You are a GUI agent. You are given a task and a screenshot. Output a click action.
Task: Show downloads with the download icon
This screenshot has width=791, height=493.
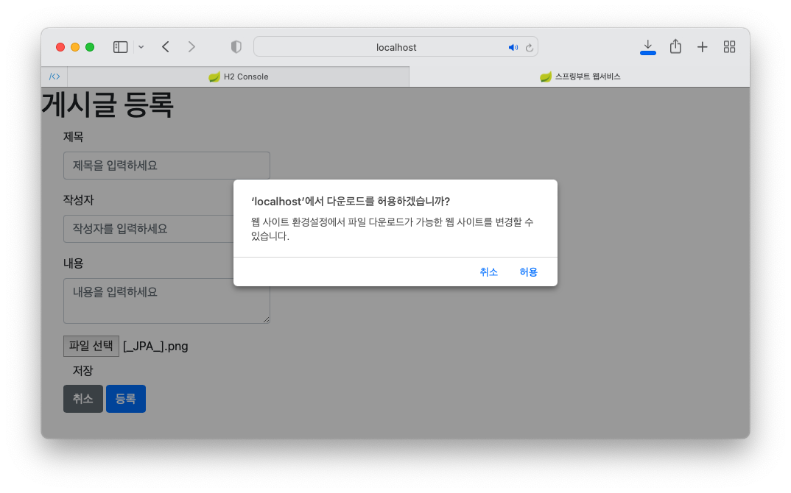pos(648,46)
